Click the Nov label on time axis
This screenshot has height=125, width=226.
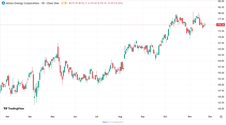[x=190, y=117]
